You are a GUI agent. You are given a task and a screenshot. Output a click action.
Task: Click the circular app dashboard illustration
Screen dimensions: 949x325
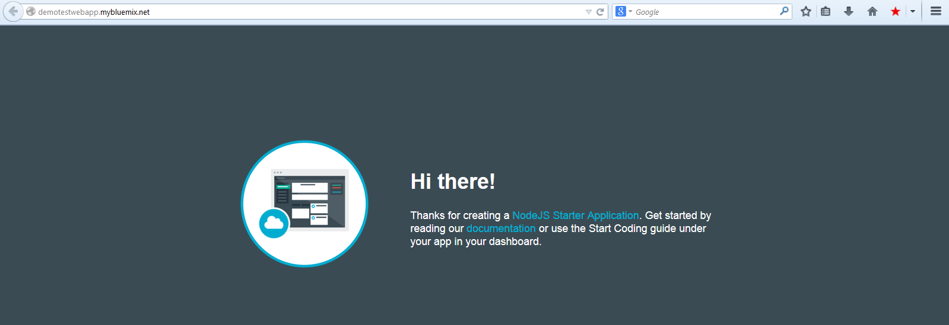[x=304, y=204]
